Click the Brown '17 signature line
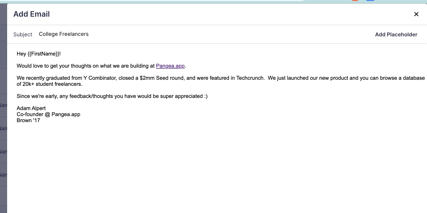The image size is (427, 213). tap(28, 120)
